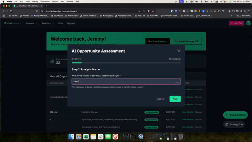This screenshot has width=252, height=142.
Task: Open the Public APIs bookmark folder
Action: (153, 16)
